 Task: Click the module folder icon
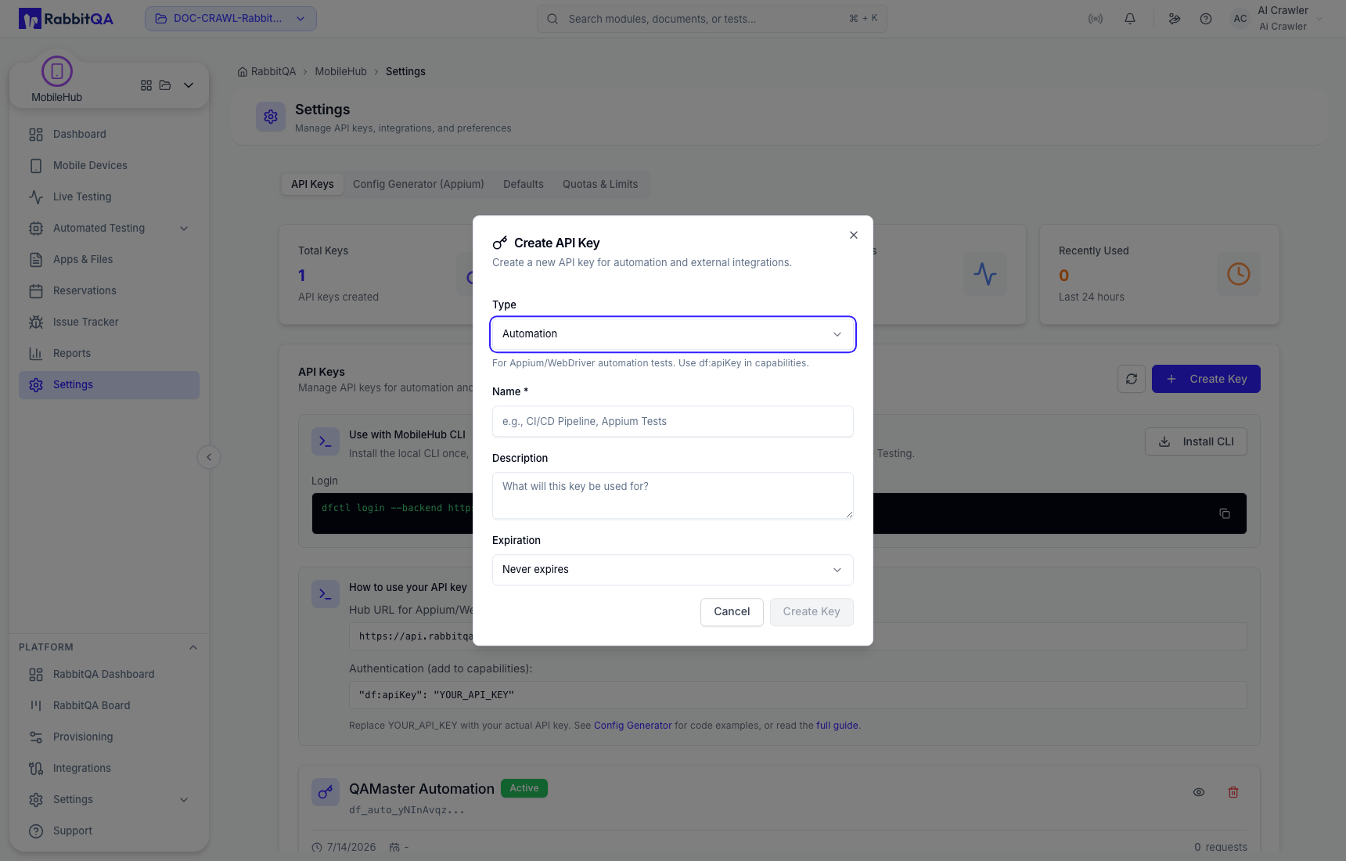tap(165, 85)
